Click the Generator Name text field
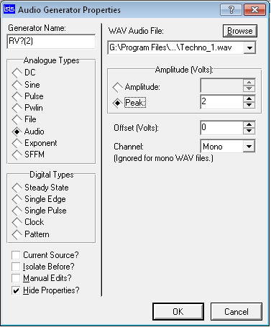Image resolution: width=271 pixels, height=327 pixels. pyautogui.click(x=51, y=42)
